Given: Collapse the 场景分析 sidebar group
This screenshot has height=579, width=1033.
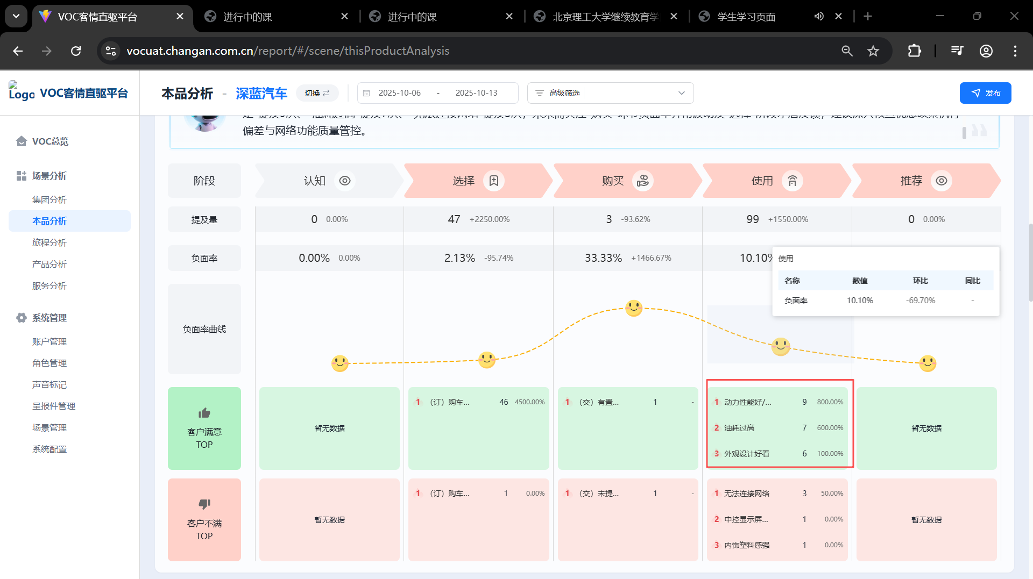Looking at the screenshot, I should (x=49, y=176).
